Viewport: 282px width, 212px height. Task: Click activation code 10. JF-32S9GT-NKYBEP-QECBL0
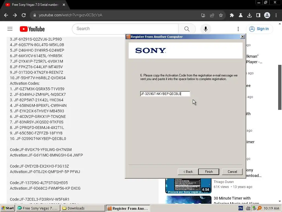[38, 139]
